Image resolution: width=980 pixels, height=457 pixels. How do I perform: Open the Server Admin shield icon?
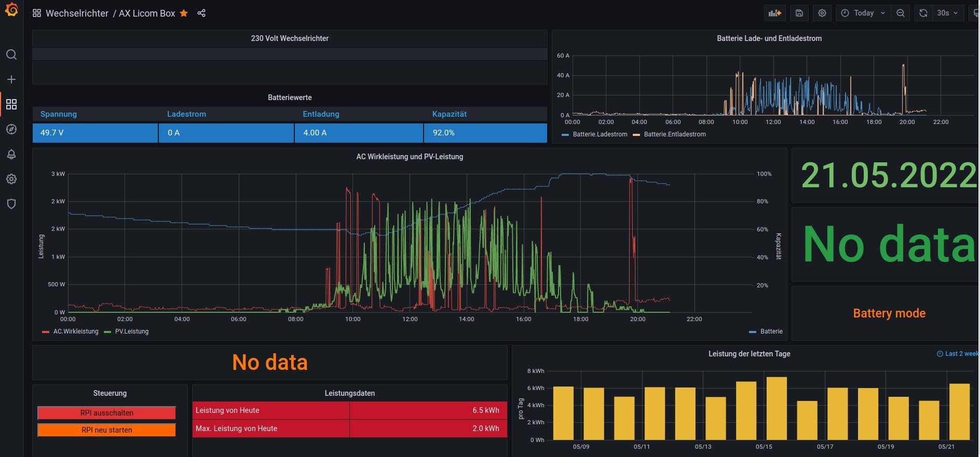point(11,204)
